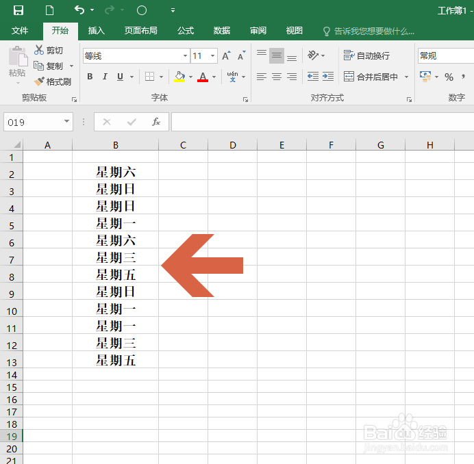The height and width of the screenshot is (464, 474).
Task: Click the comma style icon
Action: pyautogui.click(x=463, y=77)
